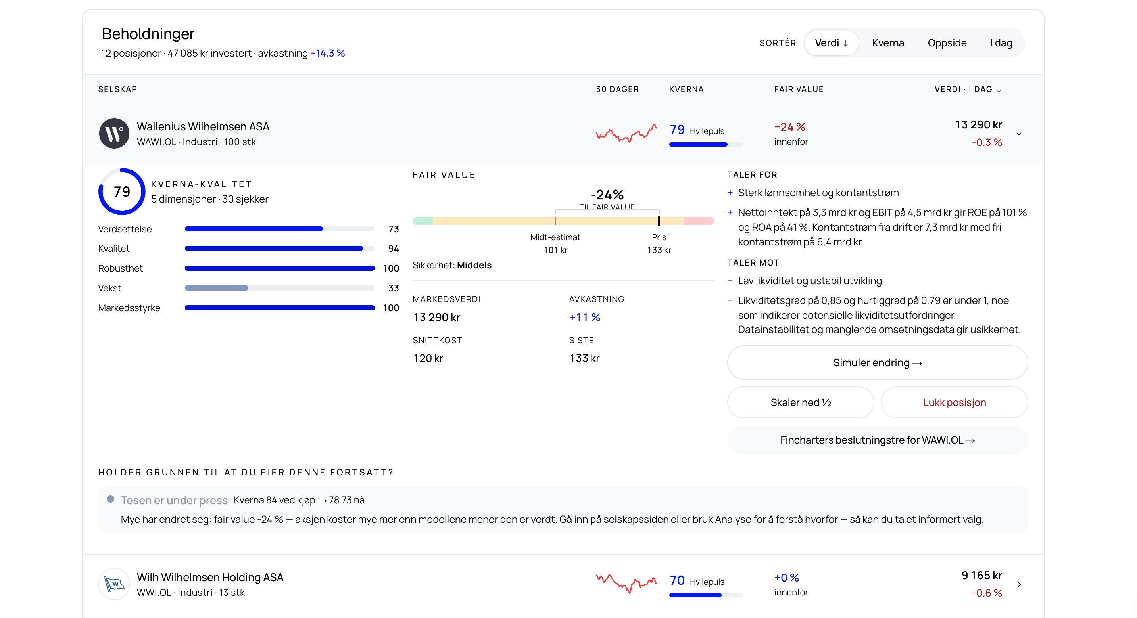The width and height of the screenshot is (1137, 618).
Task: Click Wilh Wilhelmsen Holding 30-day sparkline
Action: [x=626, y=584]
